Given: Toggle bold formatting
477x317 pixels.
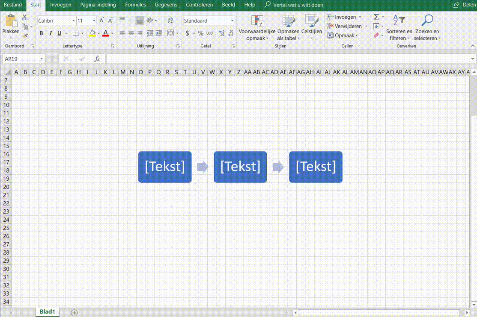Looking at the screenshot, I should click(x=42, y=33).
